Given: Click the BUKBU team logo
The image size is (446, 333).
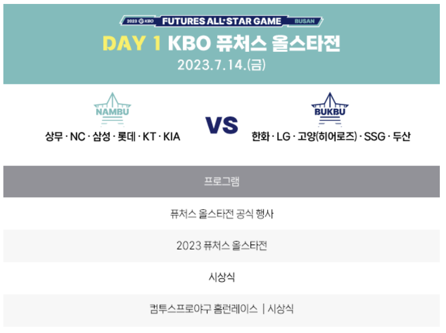Looking at the screenshot, I should tap(330, 109).
